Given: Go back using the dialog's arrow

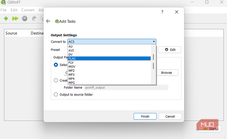Looking at the screenshot, I should pos(48,21).
